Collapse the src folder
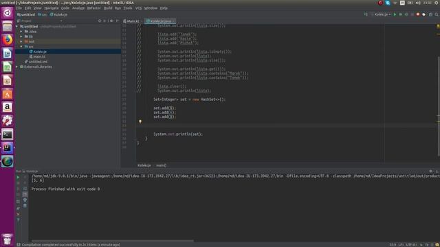 click(21, 47)
